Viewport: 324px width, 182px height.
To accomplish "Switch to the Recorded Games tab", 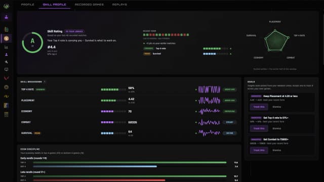I will click(x=89, y=5).
